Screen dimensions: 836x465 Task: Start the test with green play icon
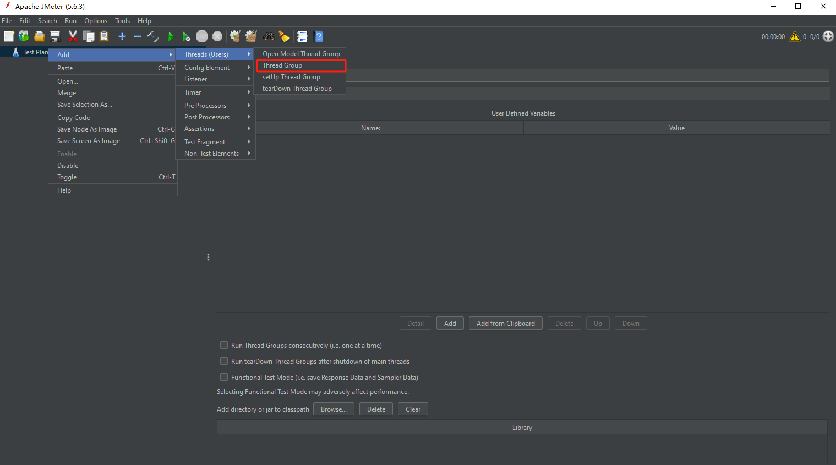[171, 36]
